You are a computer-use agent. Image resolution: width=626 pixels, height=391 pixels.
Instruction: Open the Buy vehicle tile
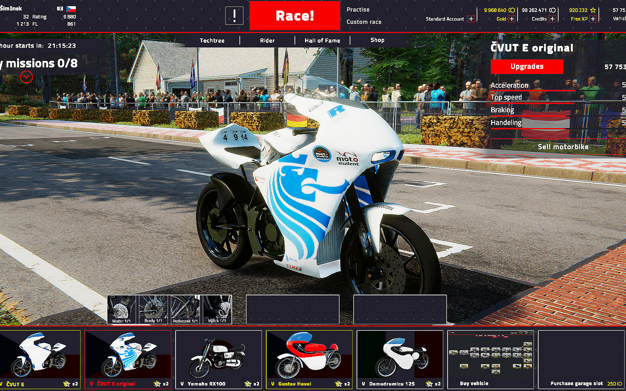490,359
